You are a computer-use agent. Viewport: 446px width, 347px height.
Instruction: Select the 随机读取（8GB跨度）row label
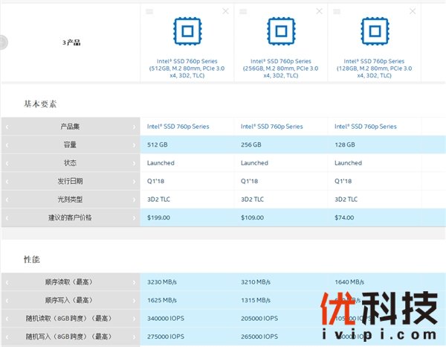tap(68, 319)
